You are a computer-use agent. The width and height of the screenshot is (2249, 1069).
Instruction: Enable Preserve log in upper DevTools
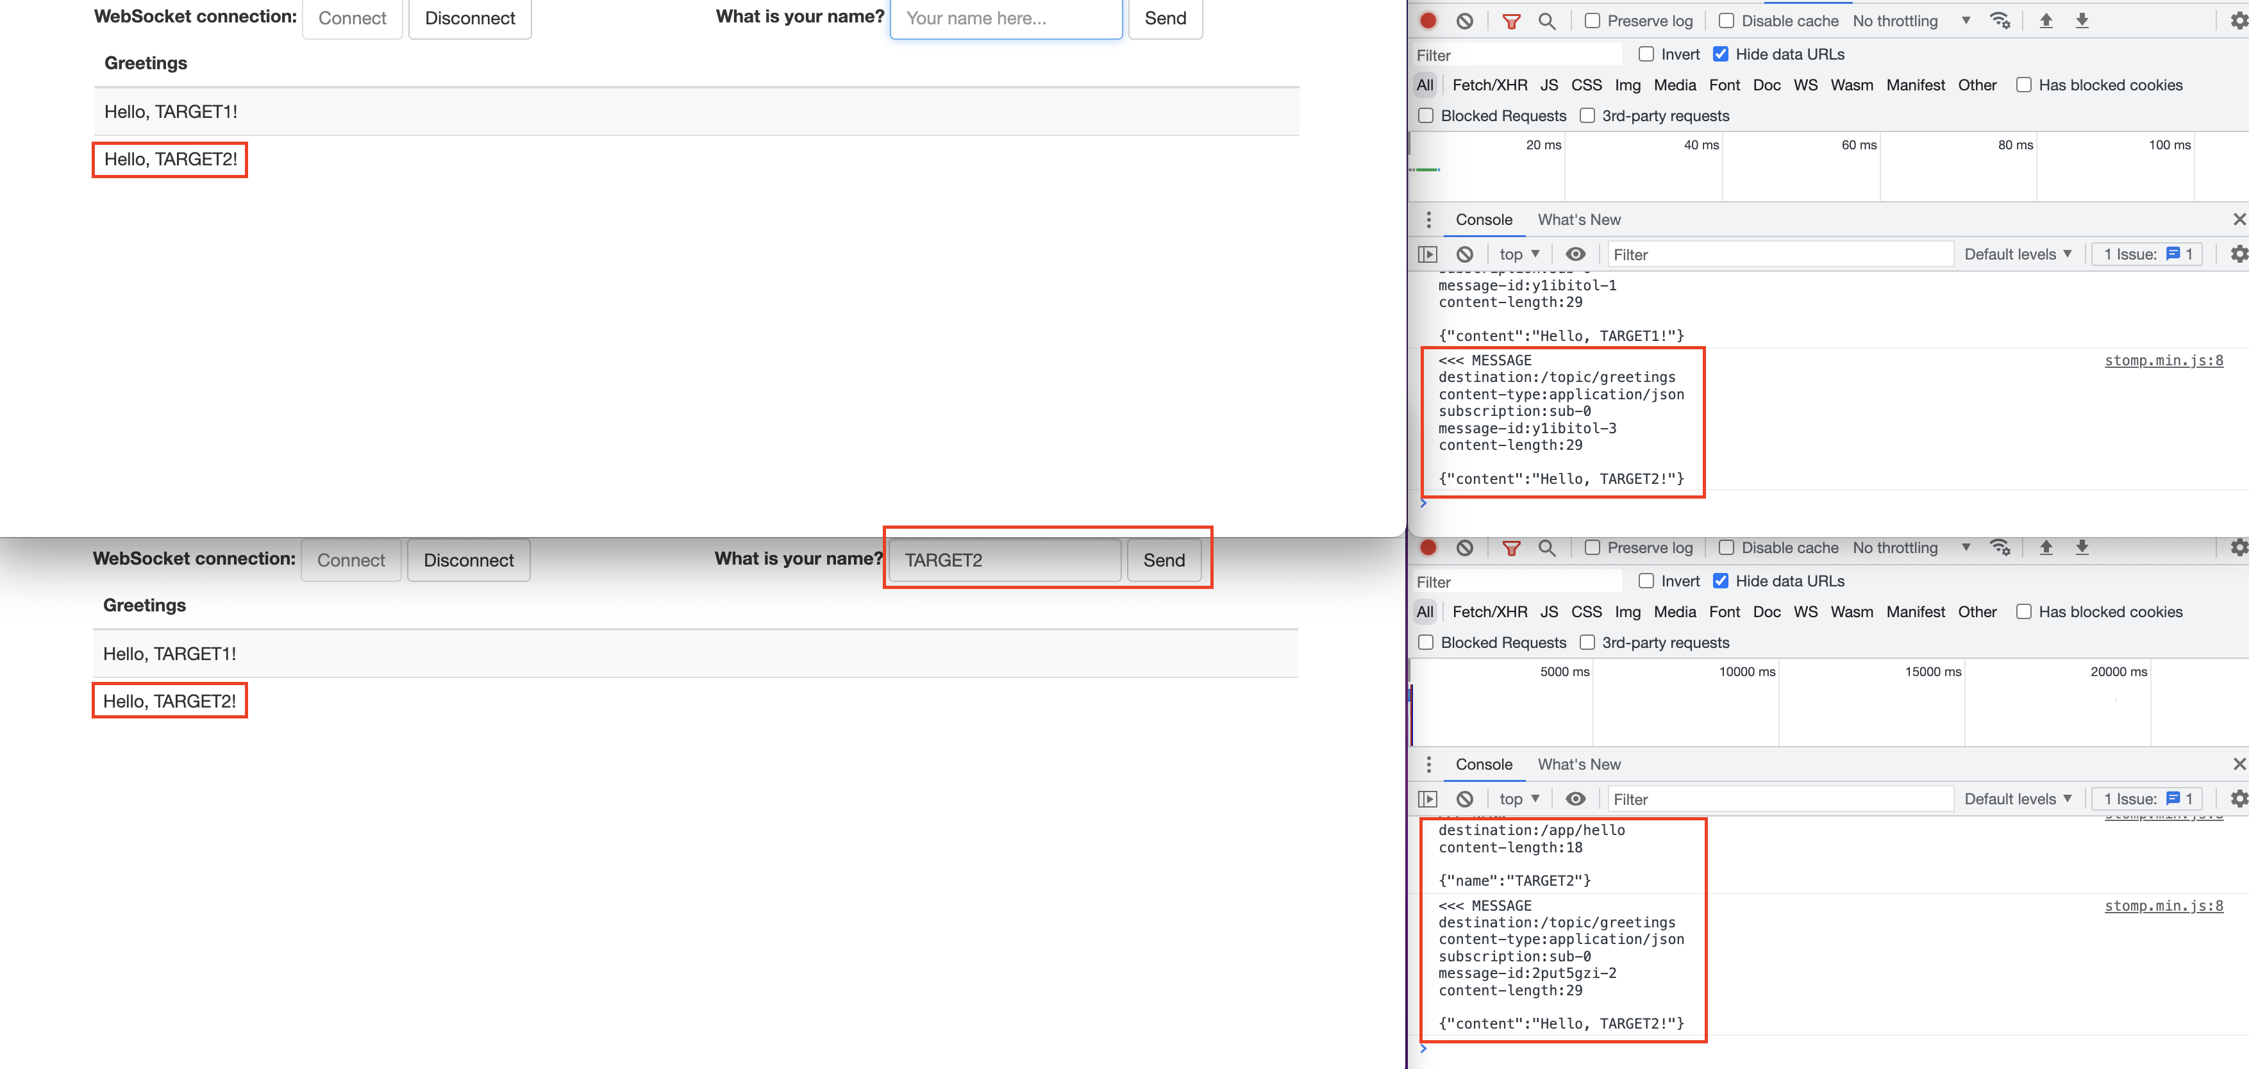(x=1593, y=20)
